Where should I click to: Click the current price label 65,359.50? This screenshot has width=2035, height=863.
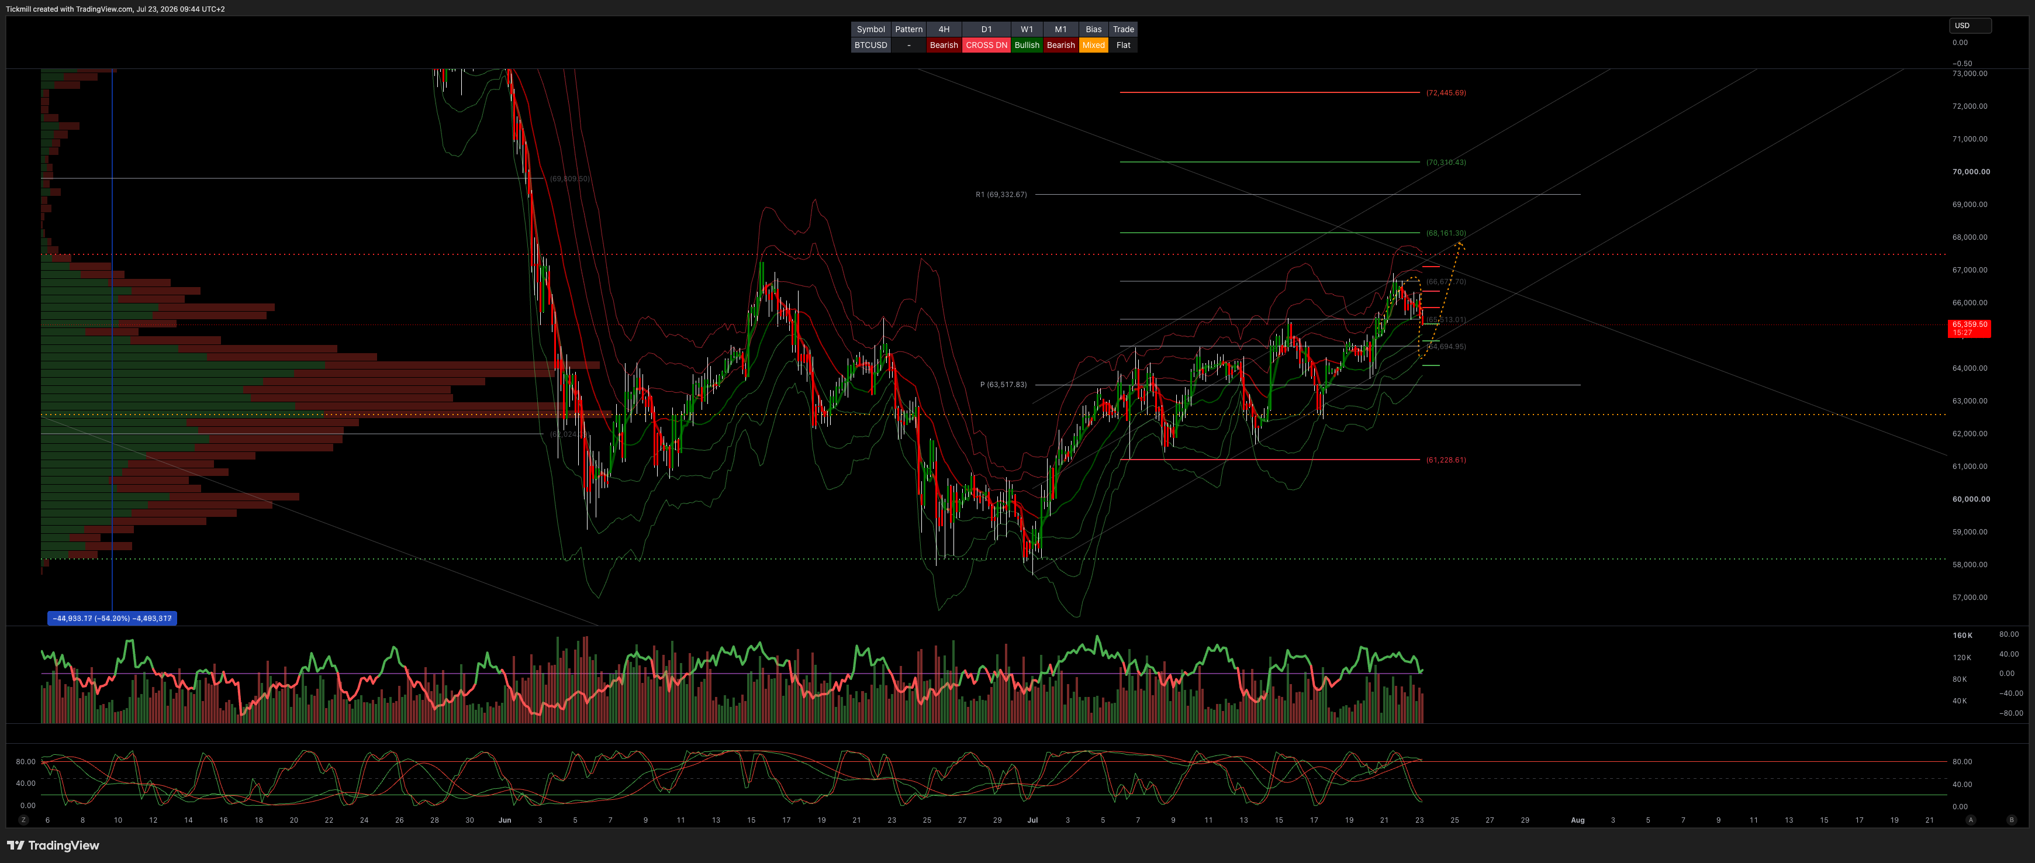(x=1970, y=328)
